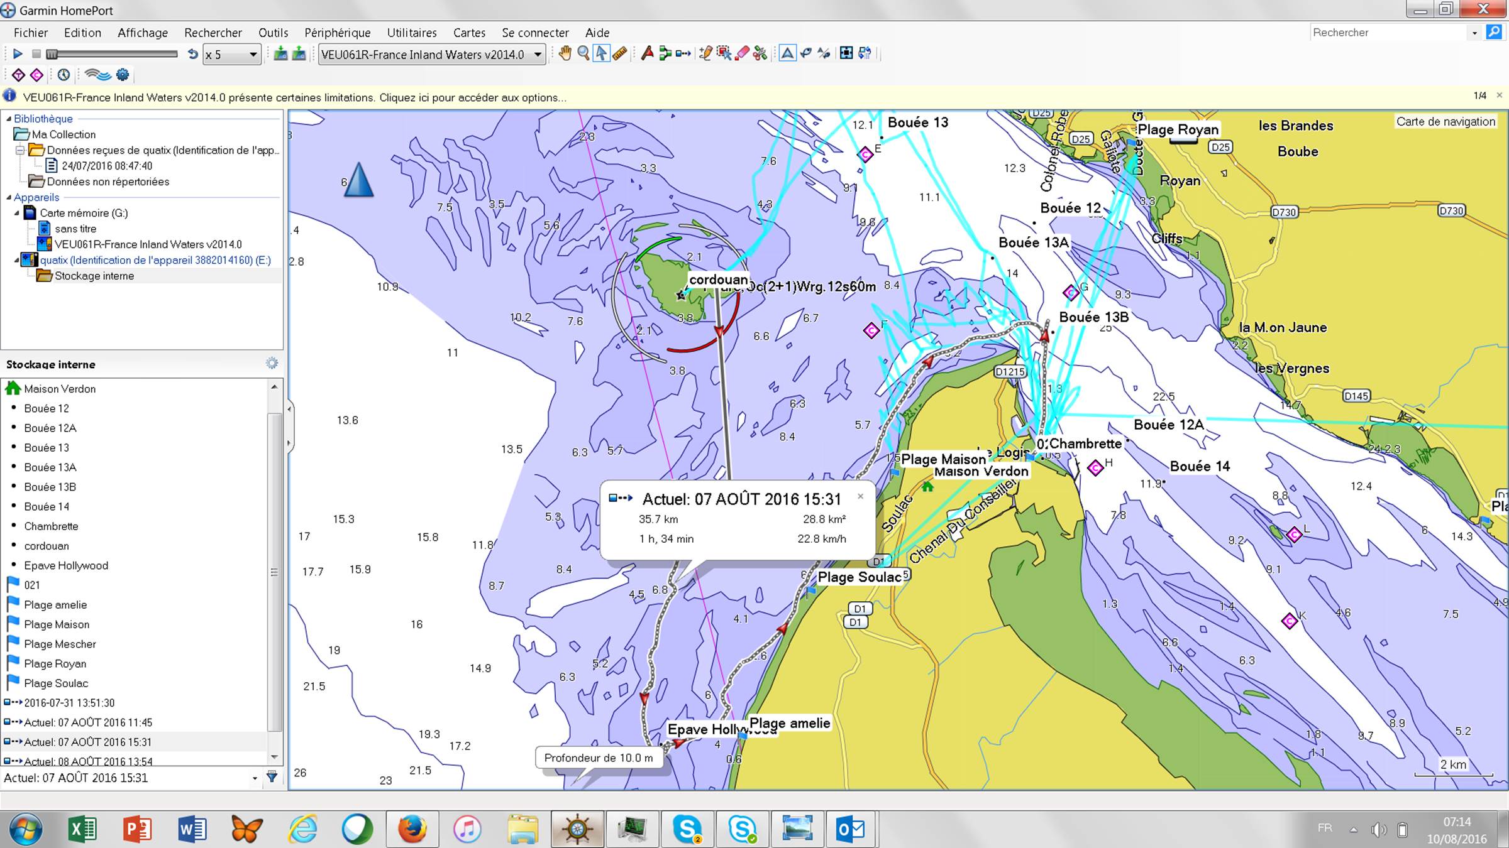Open the Utilitaires menu
The height and width of the screenshot is (848, 1509).
[412, 33]
